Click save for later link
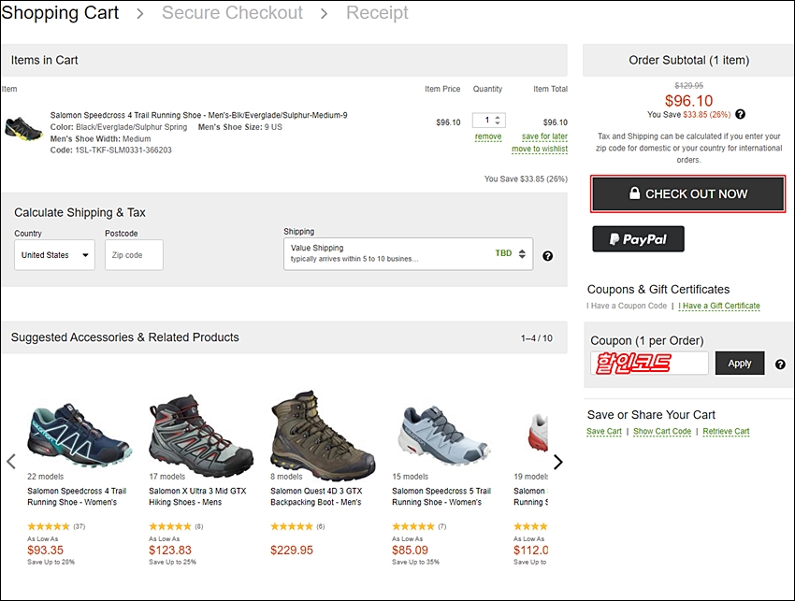Screen dimensions: 795x601 pos(544,136)
